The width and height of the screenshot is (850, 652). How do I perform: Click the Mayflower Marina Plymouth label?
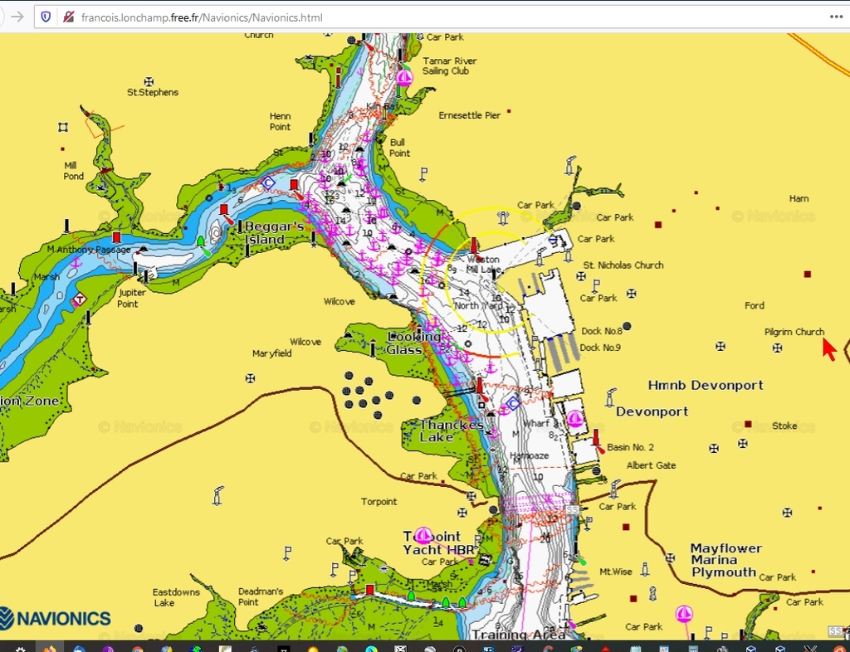coord(726,561)
